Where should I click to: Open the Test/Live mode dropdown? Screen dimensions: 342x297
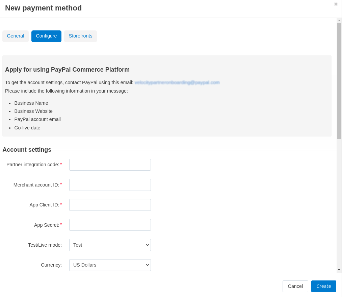110,245
